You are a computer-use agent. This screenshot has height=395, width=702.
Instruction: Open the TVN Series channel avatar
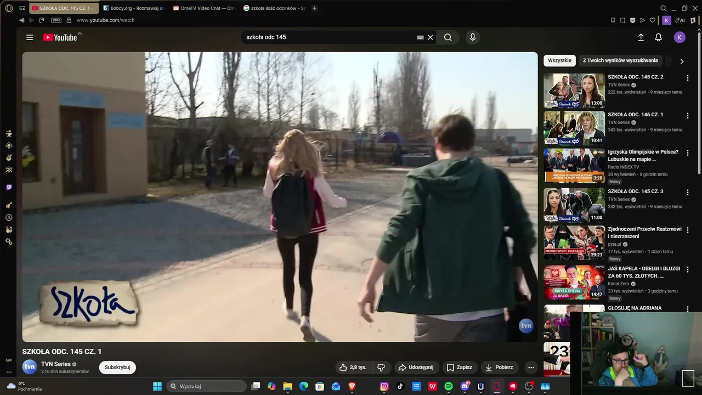(x=30, y=367)
